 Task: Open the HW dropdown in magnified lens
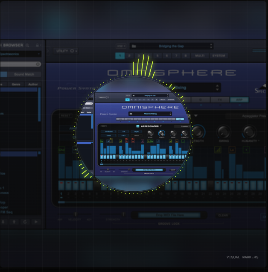(128, 95)
